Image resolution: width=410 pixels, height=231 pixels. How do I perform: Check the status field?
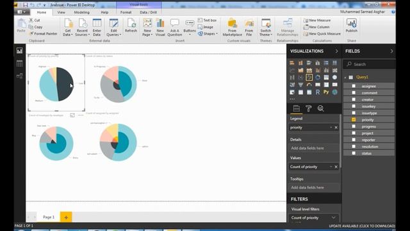coord(354,153)
